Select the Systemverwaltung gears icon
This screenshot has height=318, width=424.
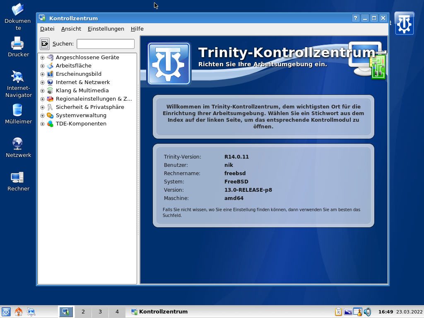pyautogui.click(x=50, y=116)
